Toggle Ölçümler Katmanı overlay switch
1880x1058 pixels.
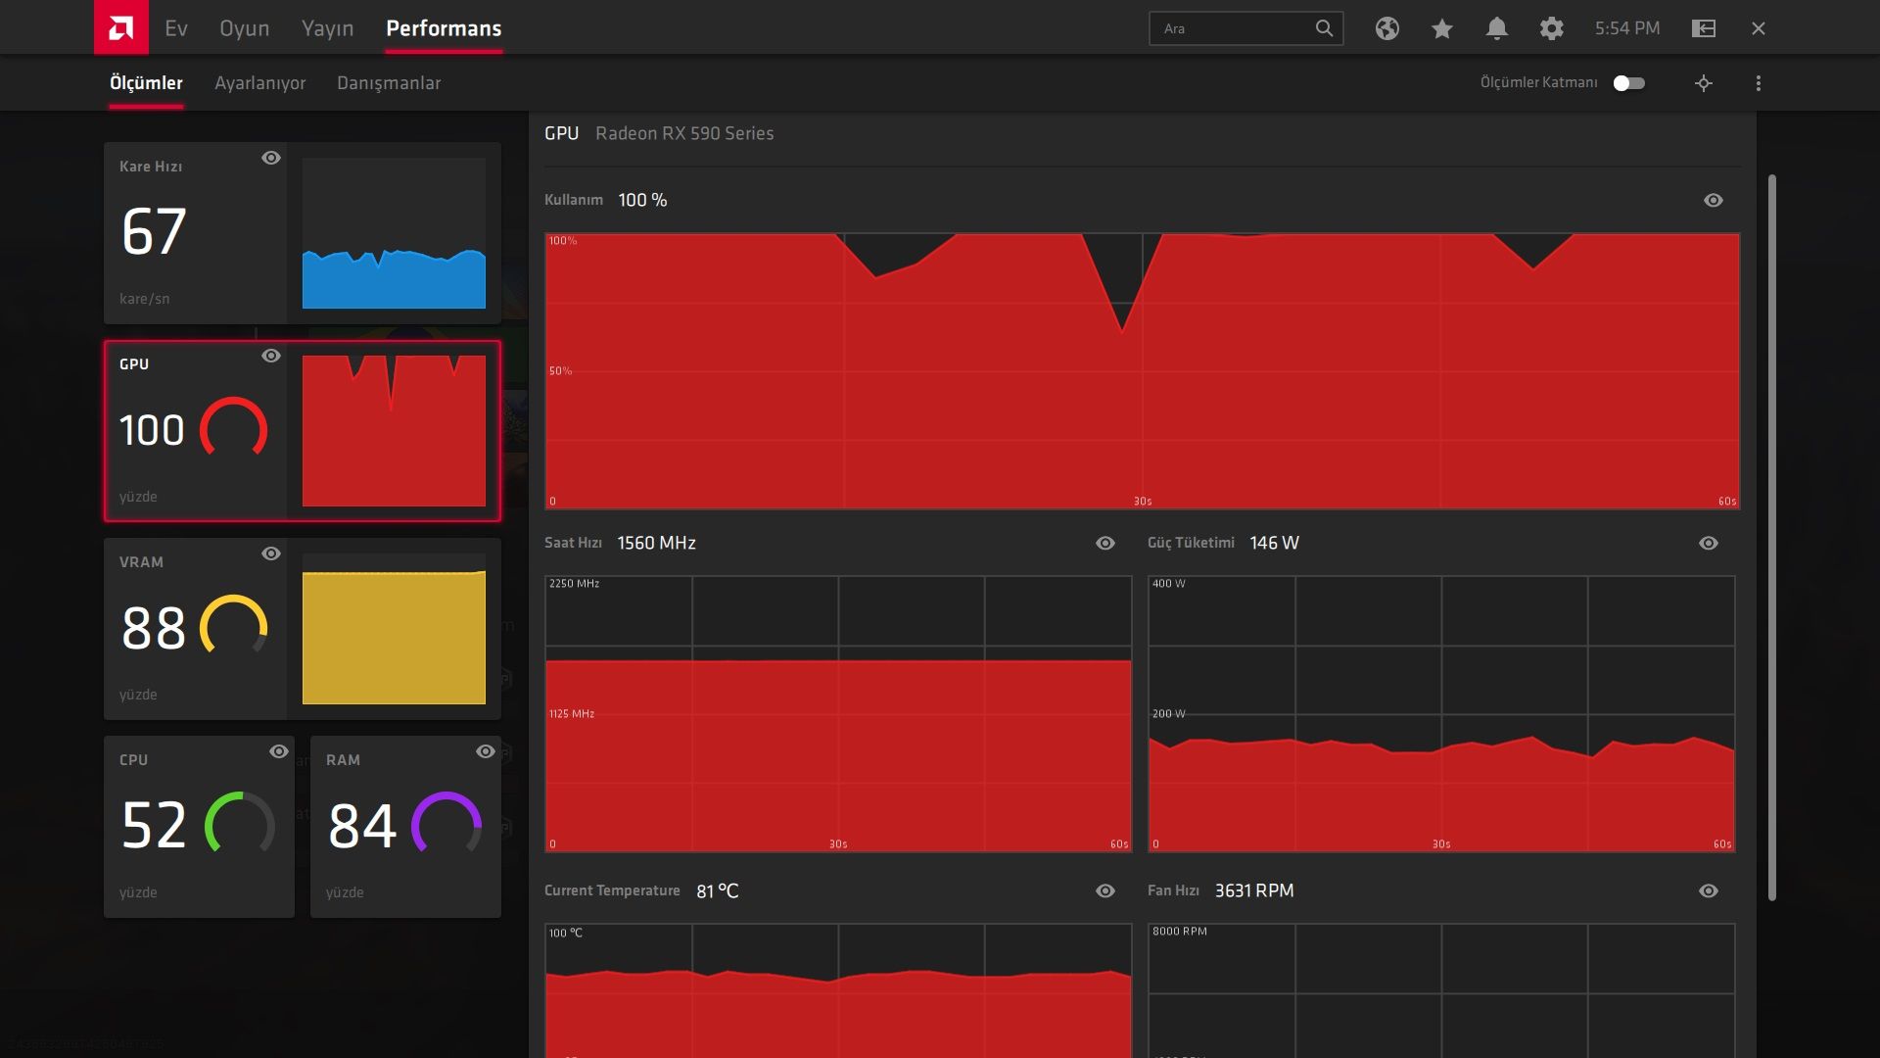click(x=1628, y=83)
